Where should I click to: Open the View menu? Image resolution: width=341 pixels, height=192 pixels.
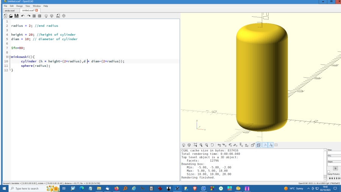(28, 6)
